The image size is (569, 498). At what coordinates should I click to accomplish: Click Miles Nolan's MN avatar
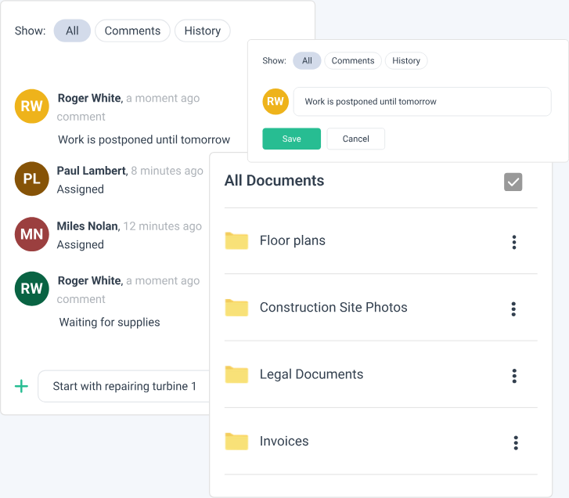32,234
